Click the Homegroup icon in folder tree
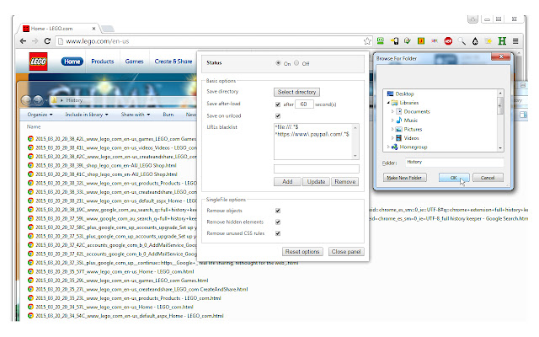This screenshot has width=539, height=337. (x=395, y=147)
